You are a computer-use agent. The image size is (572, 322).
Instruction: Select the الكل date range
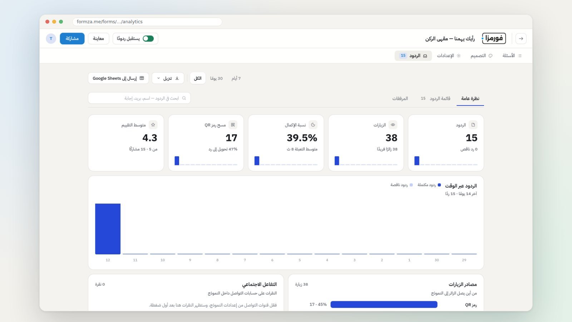pyautogui.click(x=198, y=78)
